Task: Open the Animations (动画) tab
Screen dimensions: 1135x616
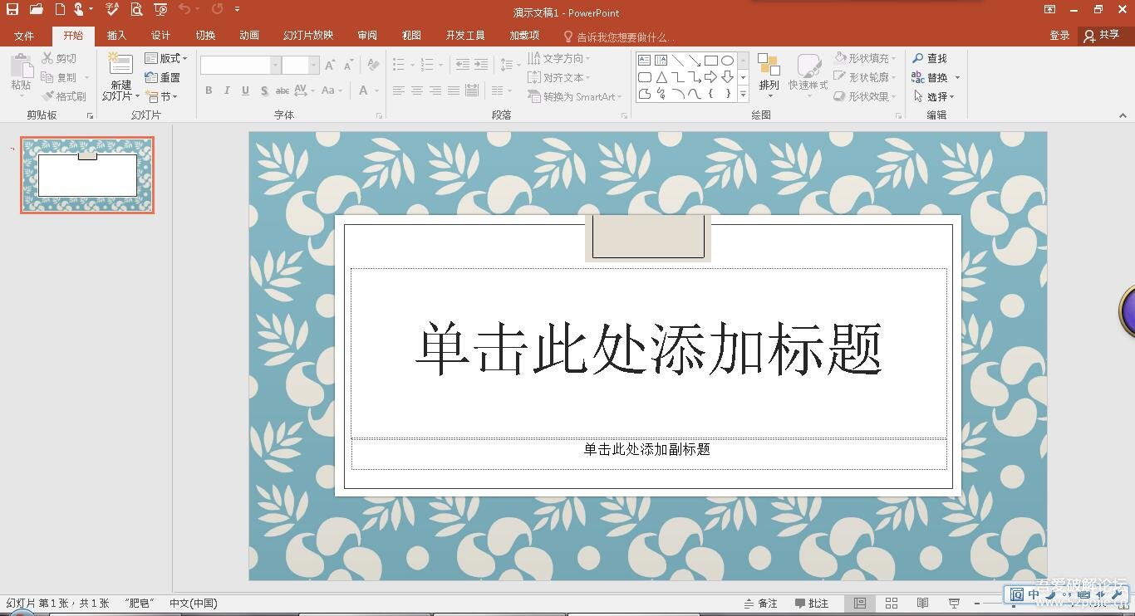Action: 248,36
